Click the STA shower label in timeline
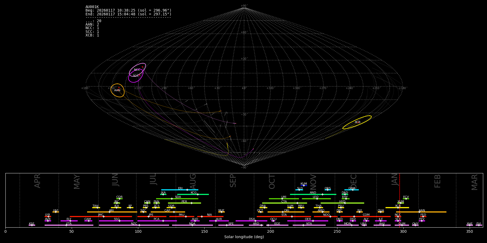The width and height of the screenshot is (487, 243). click(284, 215)
